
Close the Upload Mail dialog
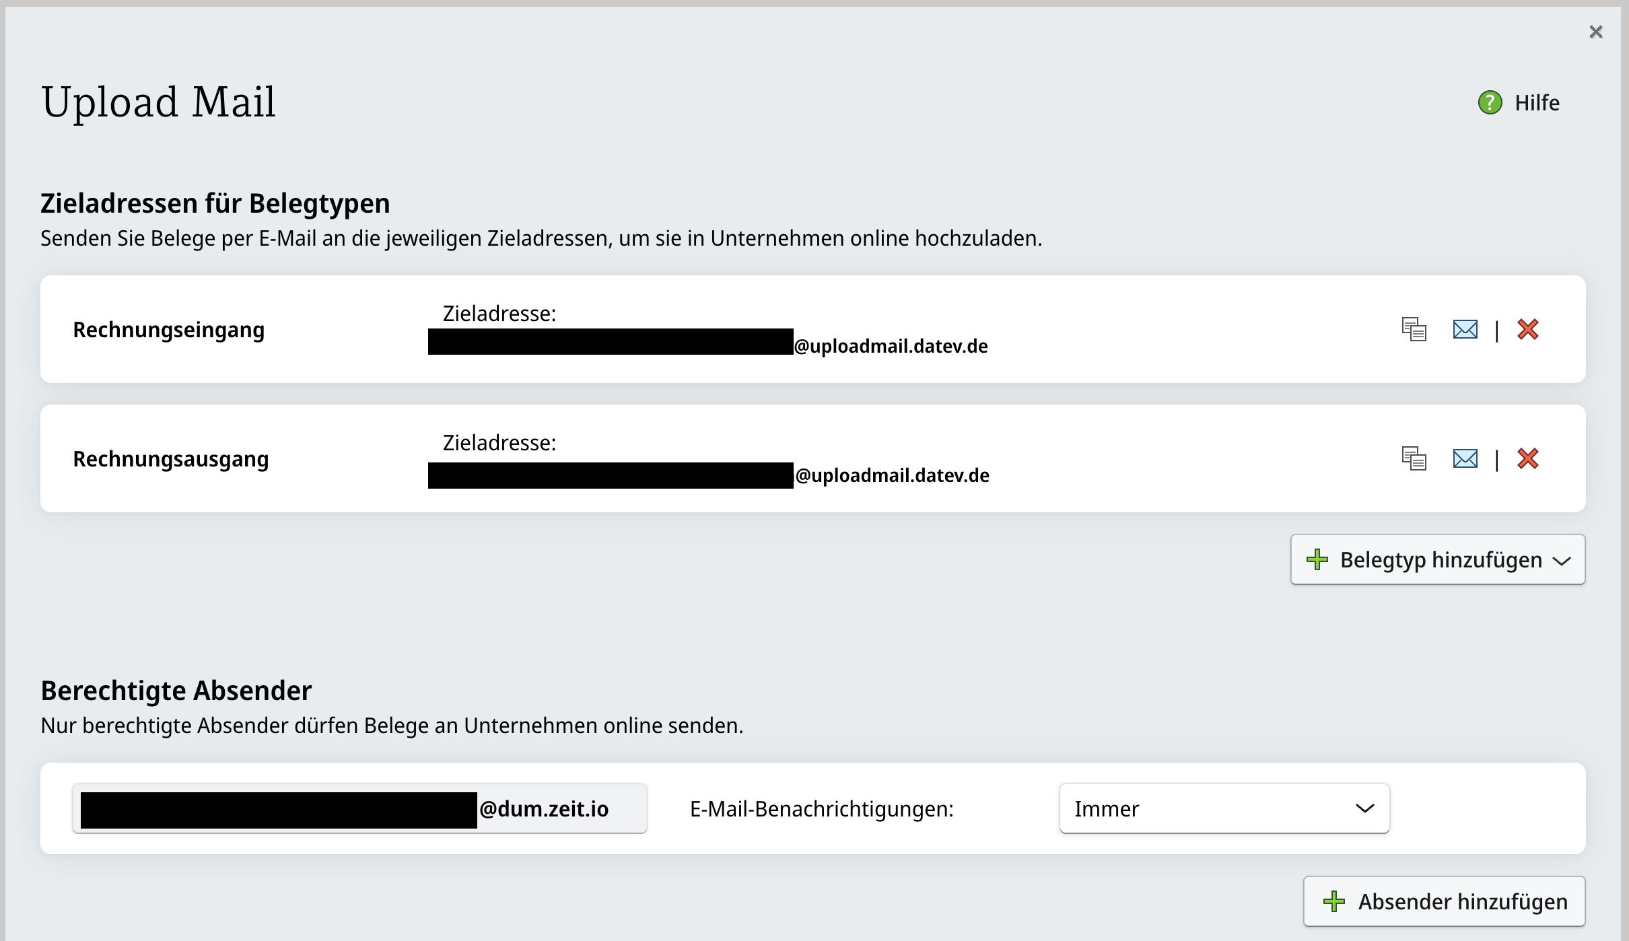[x=1596, y=32]
